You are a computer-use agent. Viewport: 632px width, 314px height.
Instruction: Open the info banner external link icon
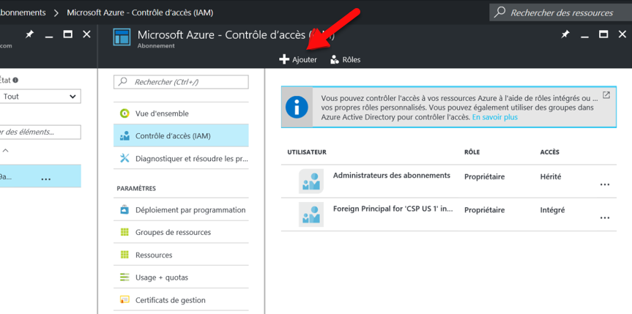coord(606,95)
